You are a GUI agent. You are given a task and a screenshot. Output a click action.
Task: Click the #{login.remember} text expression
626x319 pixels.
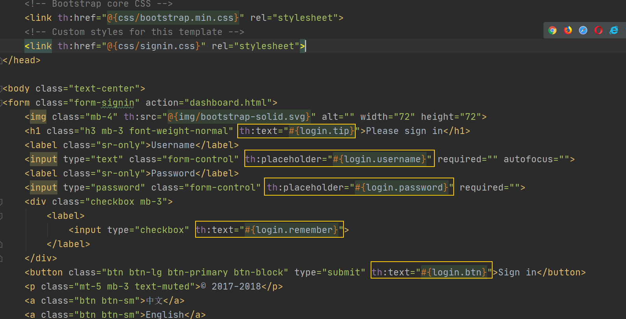(292, 230)
